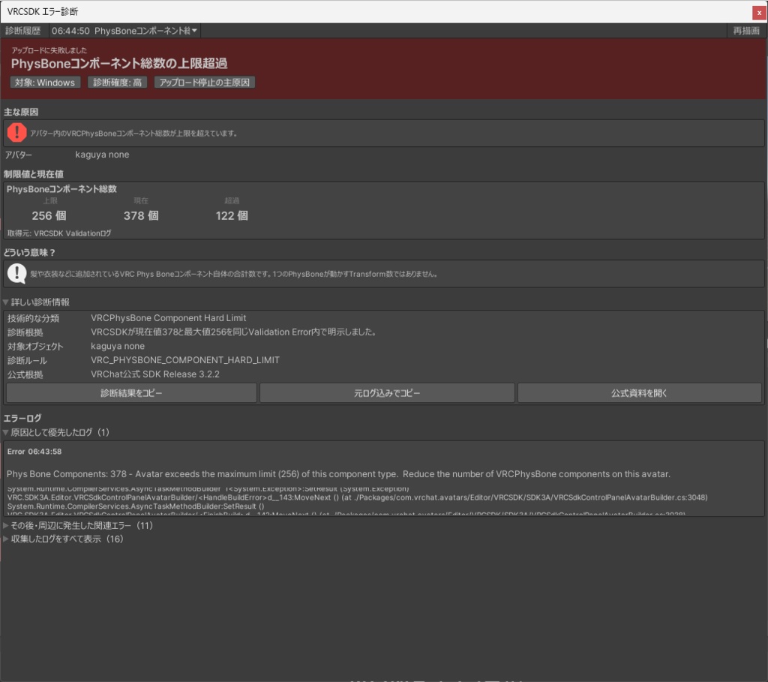Click the 256 個 limit value
This screenshot has height=682, width=768.
(49, 215)
